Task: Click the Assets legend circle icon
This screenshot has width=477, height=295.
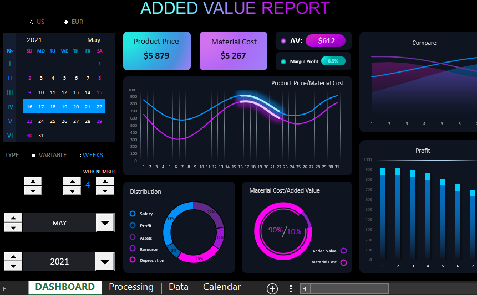Action: point(133,237)
